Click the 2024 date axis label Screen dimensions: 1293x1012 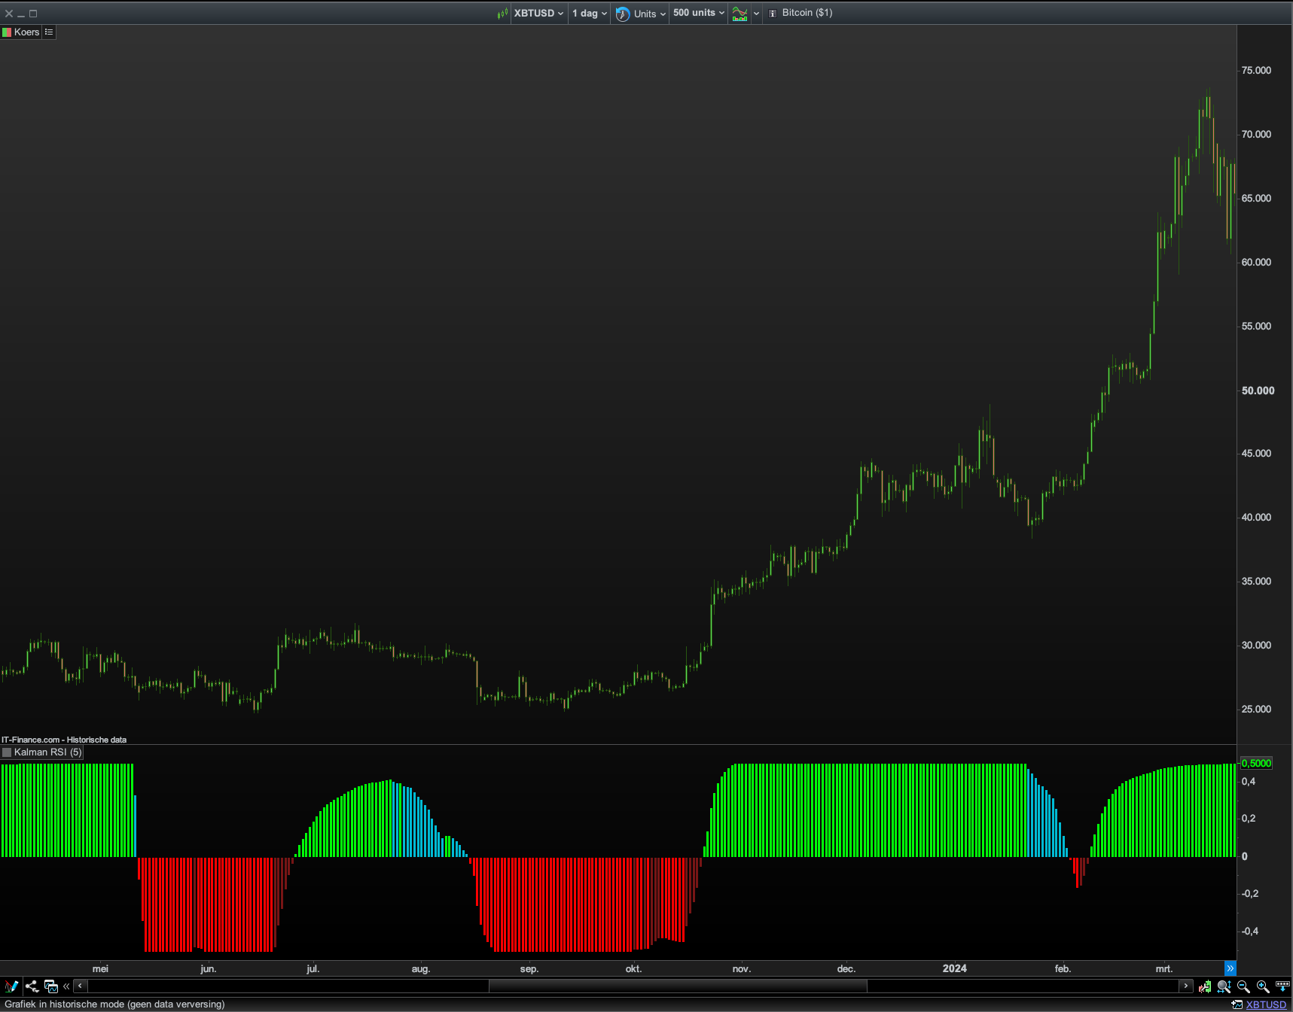click(954, 968)
